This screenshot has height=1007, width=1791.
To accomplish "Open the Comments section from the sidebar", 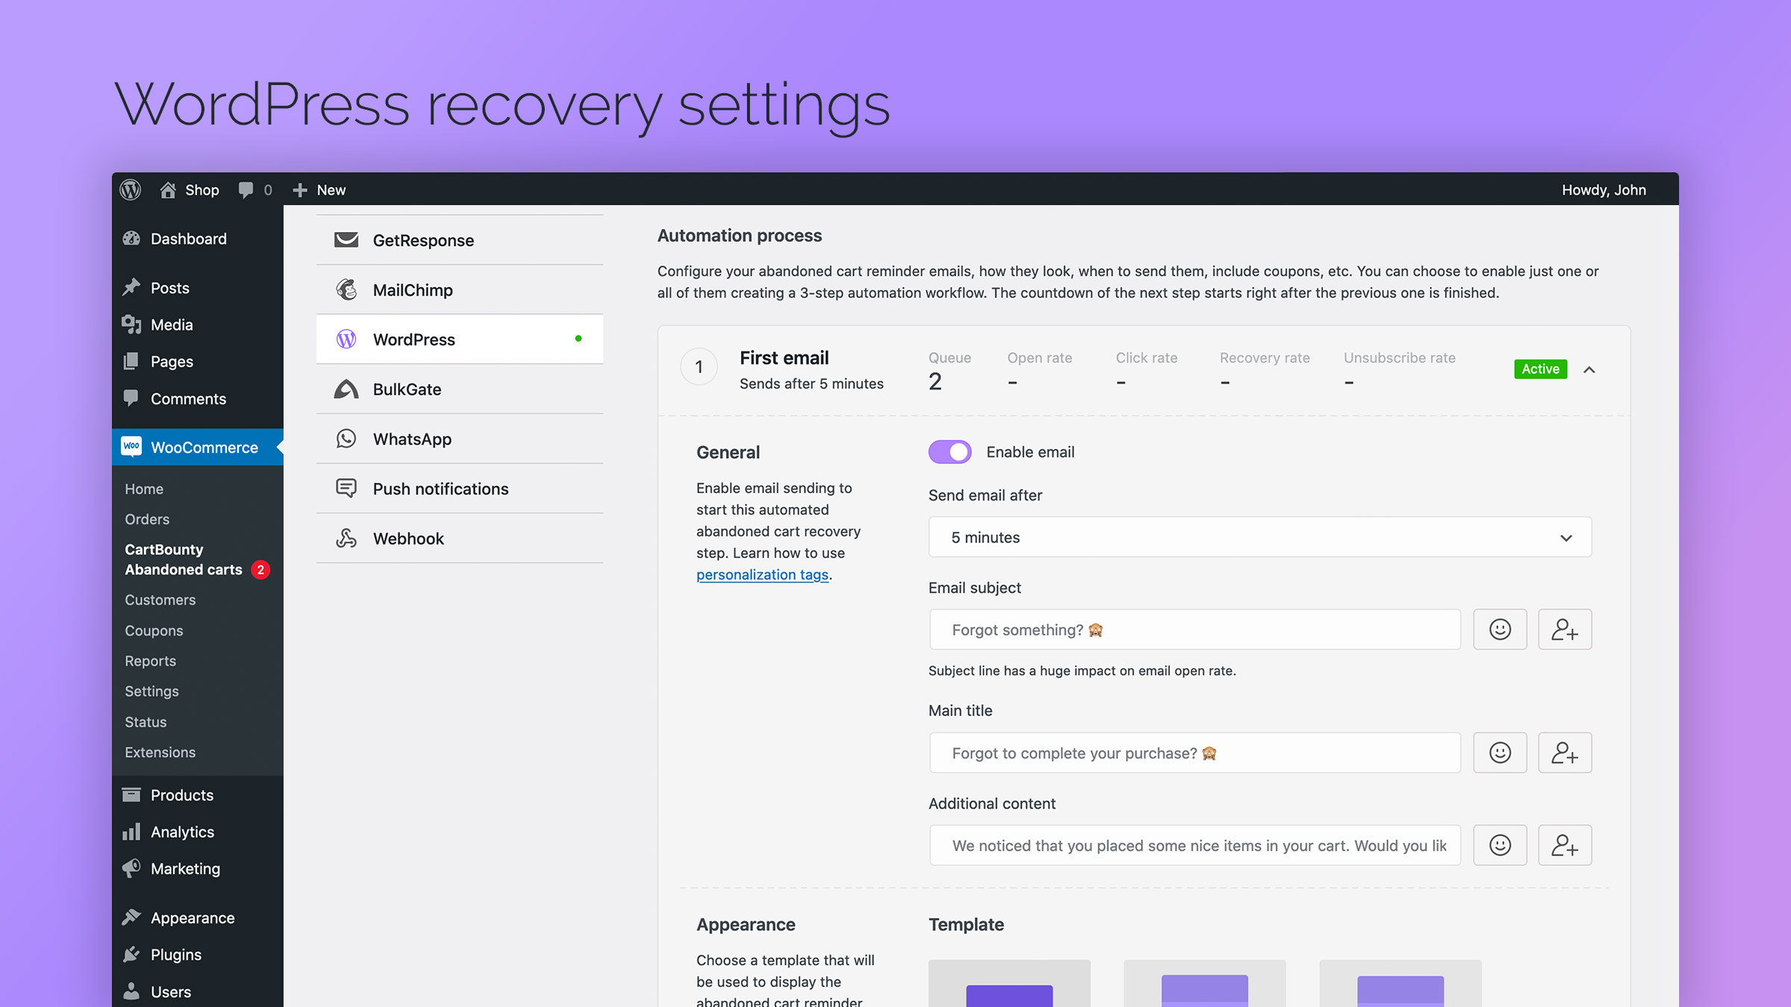I will click(x=188, y=398).
